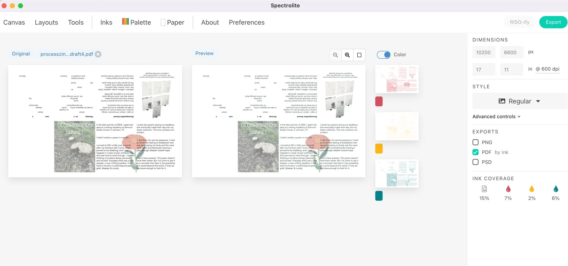Select the yellow ink color swatch
The width and height of the screenshot is (568, 266).
379,148
